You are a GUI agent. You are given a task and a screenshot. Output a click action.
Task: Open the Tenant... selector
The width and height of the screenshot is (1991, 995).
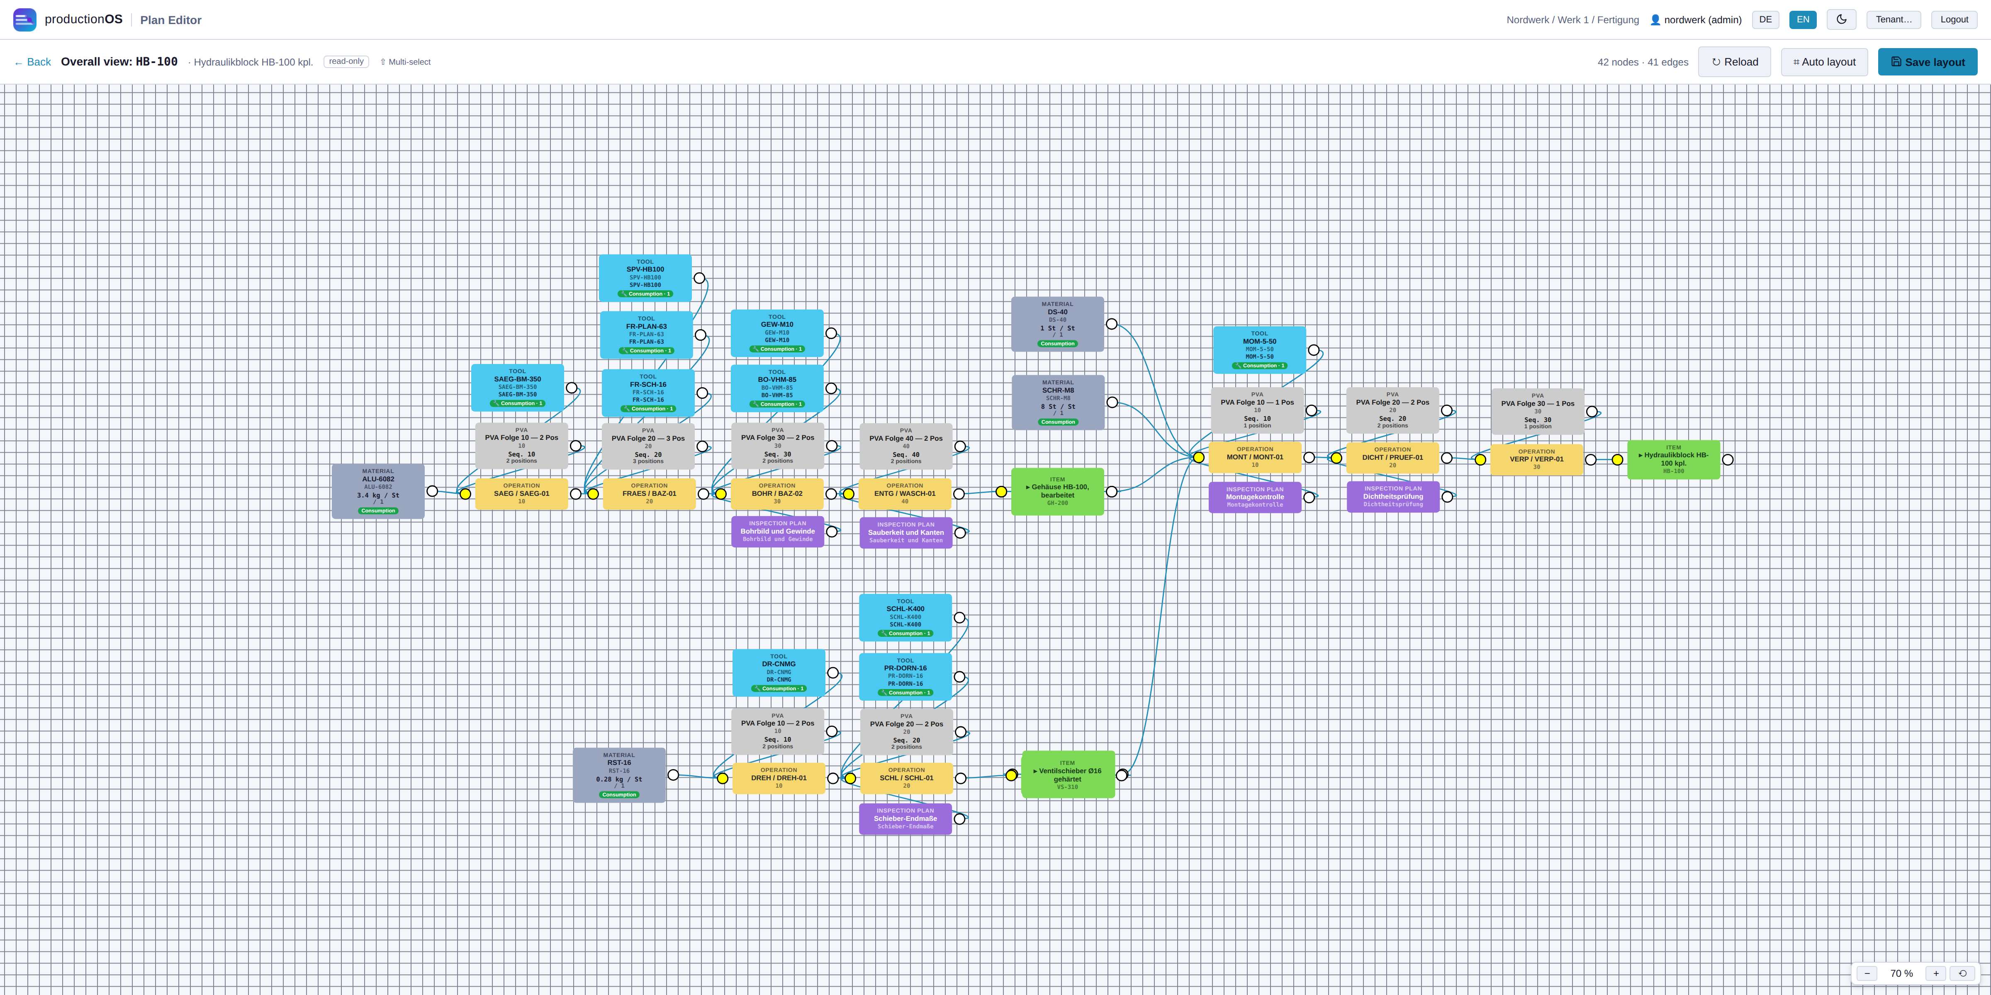click(x=1893, y=19)
